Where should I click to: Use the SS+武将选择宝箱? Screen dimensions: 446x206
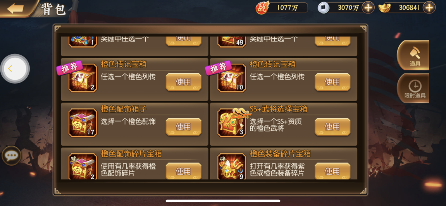click(x=332, y=127)
